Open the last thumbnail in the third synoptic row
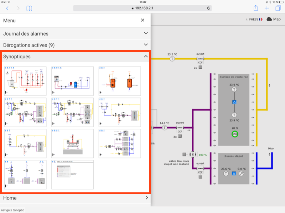 (120, 143)
